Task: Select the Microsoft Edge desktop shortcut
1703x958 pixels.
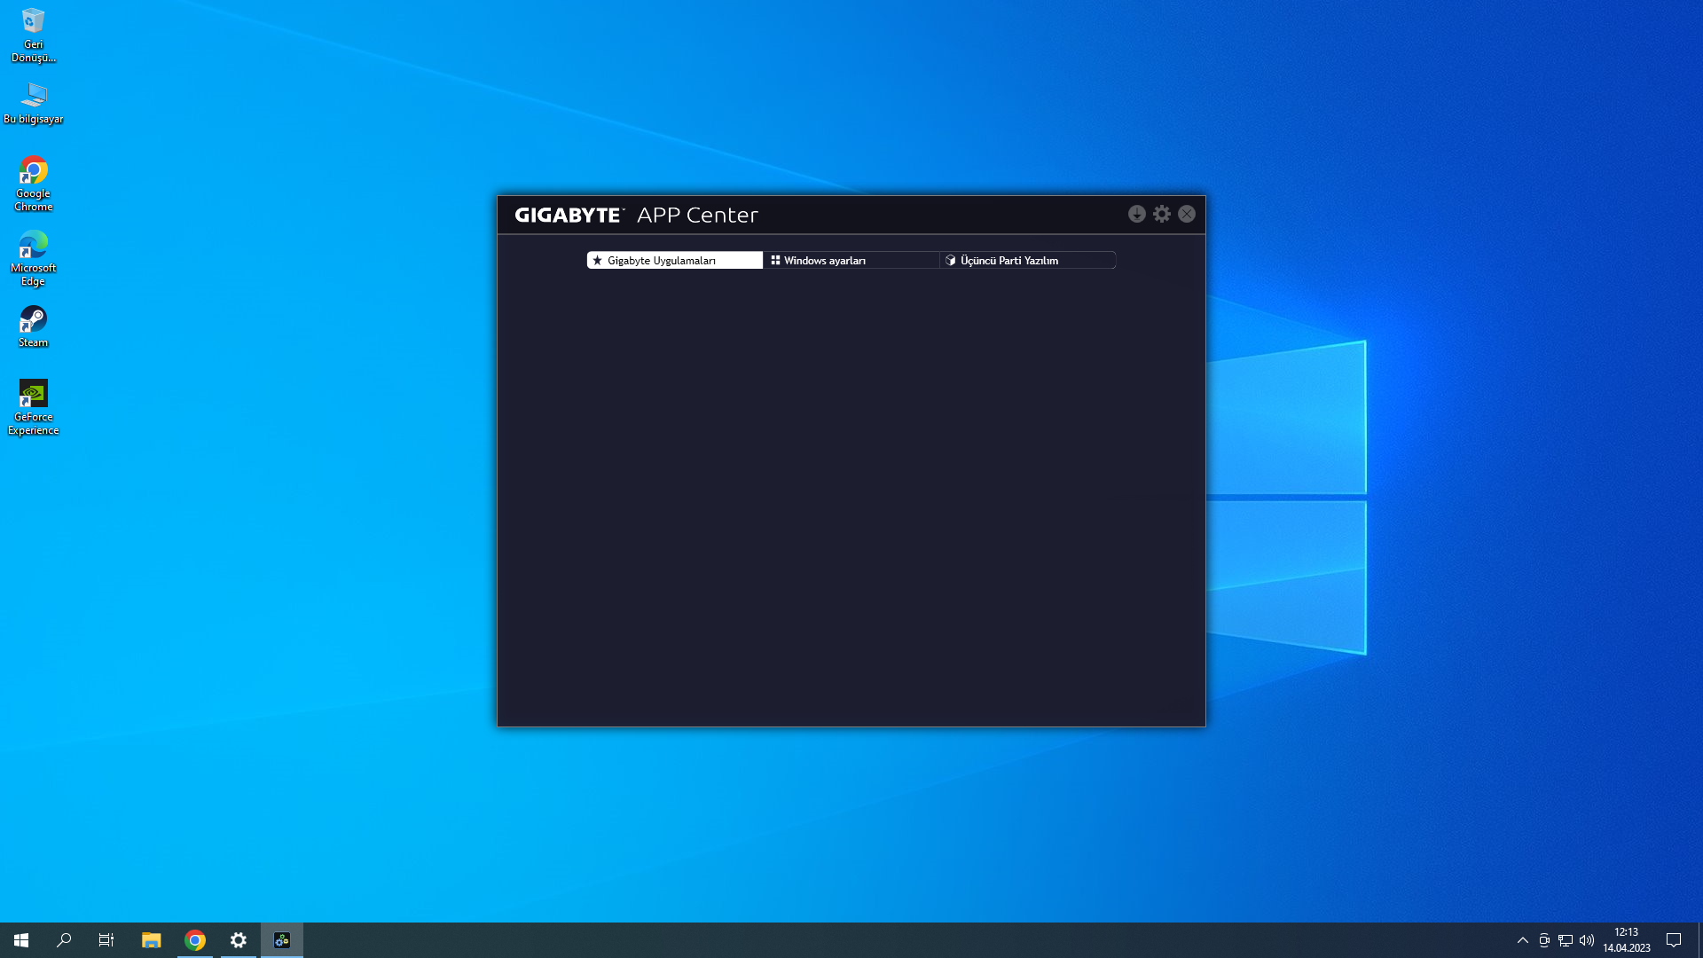Action: 34,258
